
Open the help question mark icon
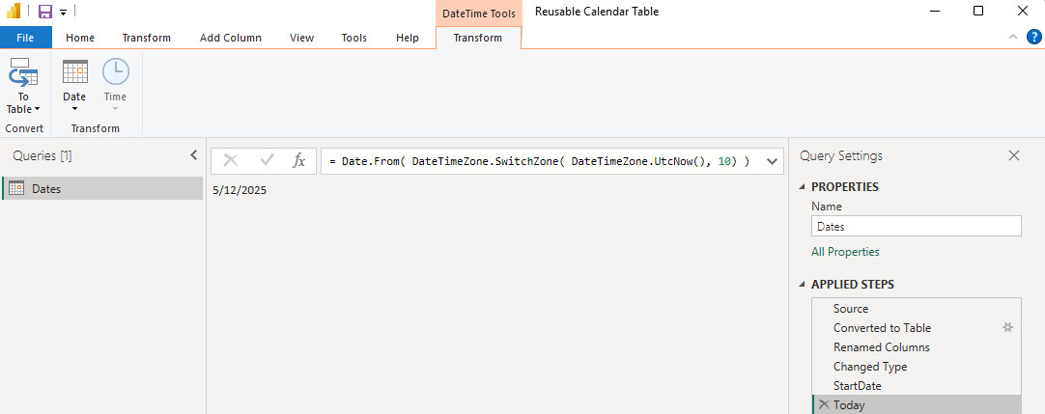coord(1033,37)
